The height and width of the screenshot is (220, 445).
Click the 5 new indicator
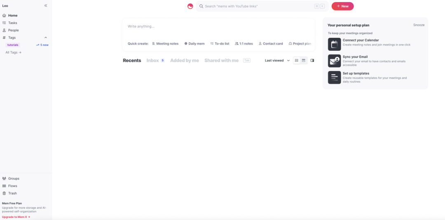click(42, 45)
